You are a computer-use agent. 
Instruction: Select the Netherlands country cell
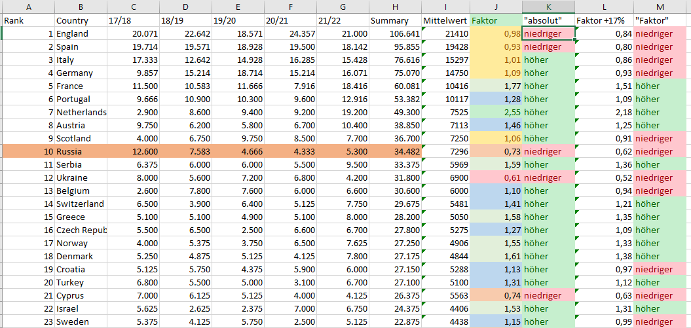[81, 112]
